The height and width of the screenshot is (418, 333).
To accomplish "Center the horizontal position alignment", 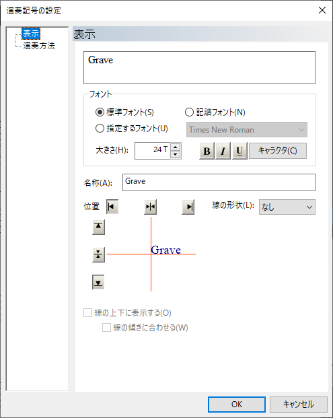I will (x=150, y=207).
